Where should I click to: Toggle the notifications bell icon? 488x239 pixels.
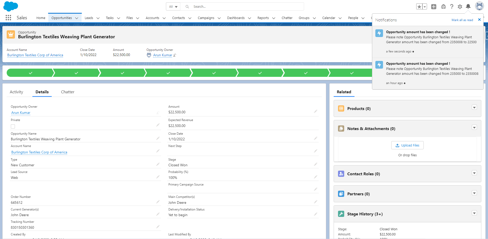click(468, 7)
